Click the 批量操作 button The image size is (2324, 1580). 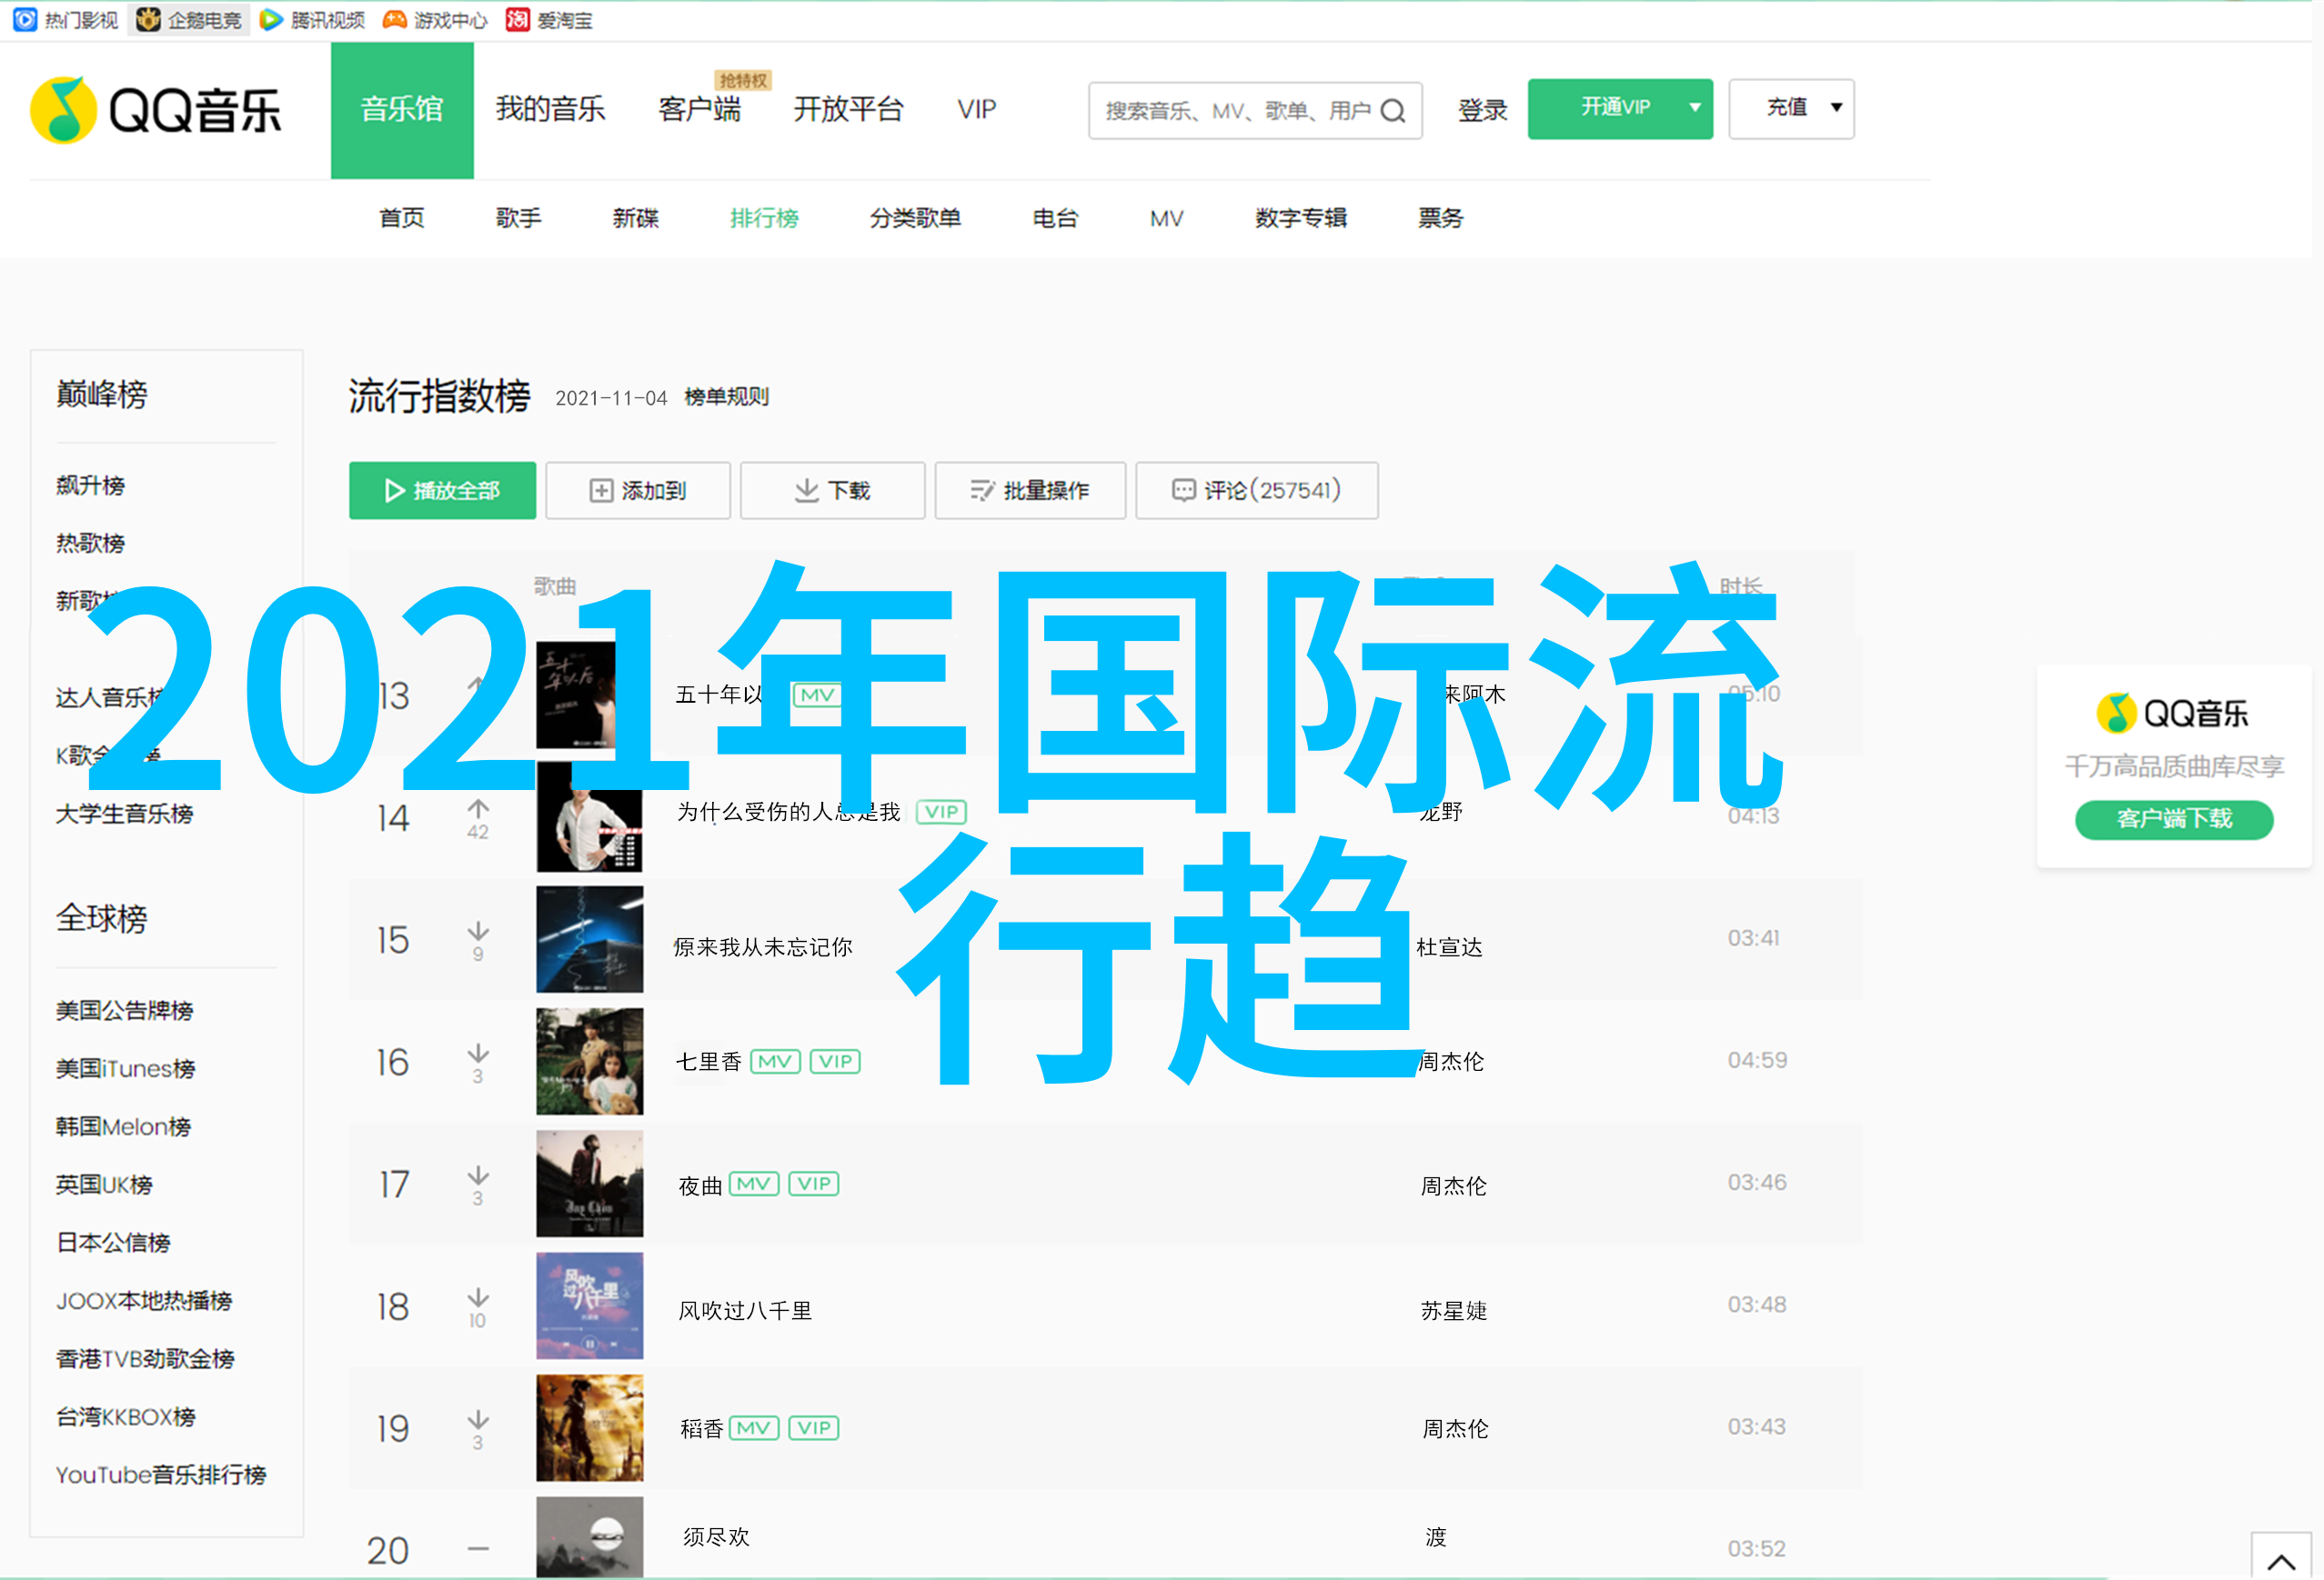[1030, 491]
